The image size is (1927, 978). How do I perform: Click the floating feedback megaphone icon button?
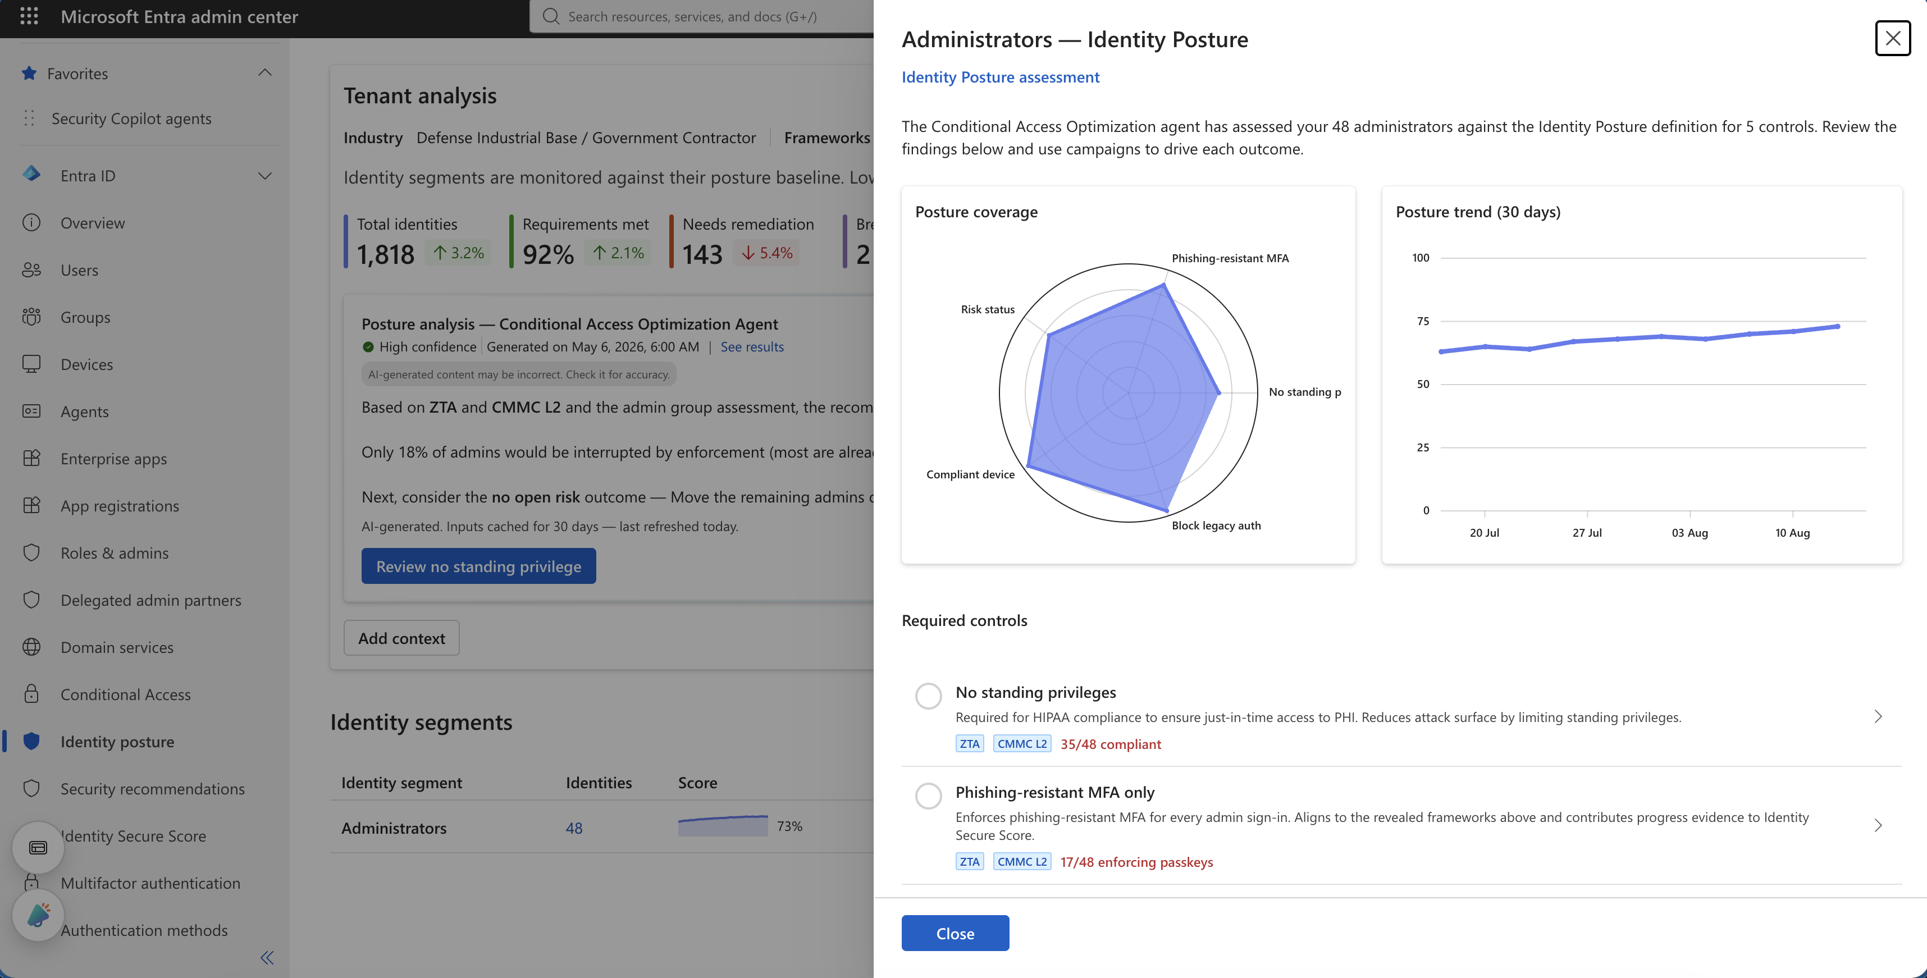tap(38, 915)
